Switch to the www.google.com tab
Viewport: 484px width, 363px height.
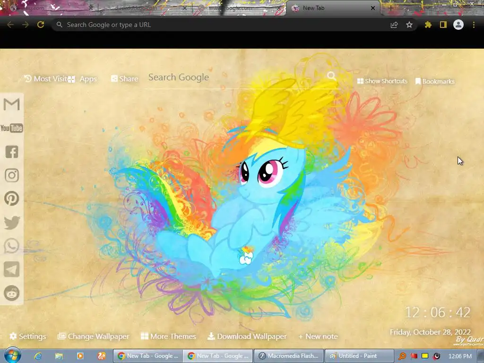coord(239,8)
